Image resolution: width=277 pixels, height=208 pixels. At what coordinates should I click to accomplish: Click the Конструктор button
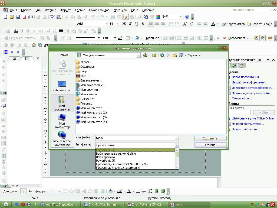[233, 24]
